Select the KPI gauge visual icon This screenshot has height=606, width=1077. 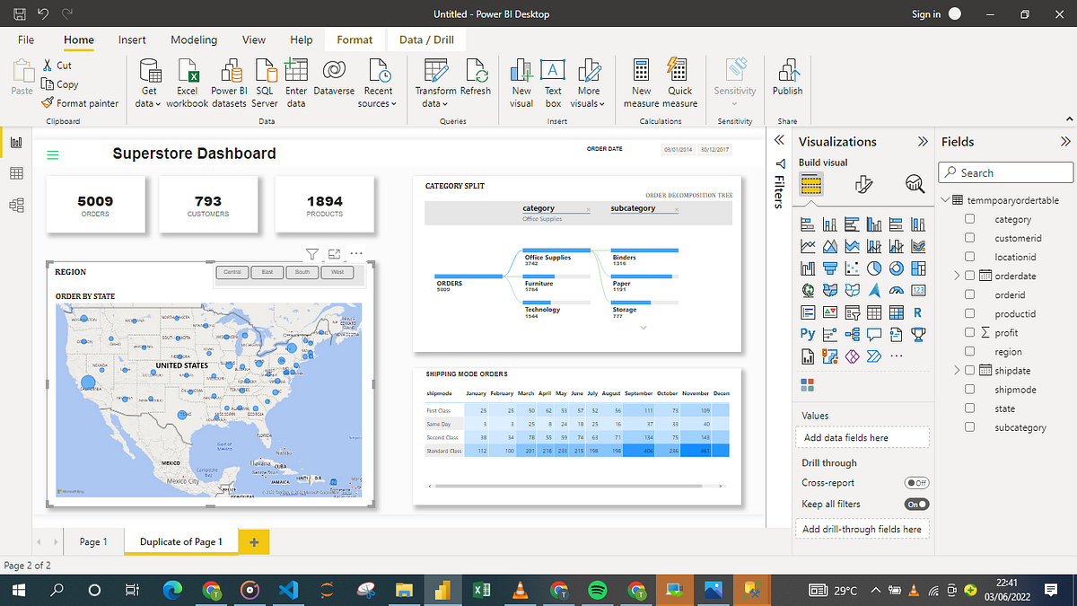click(x=895, y=289)
